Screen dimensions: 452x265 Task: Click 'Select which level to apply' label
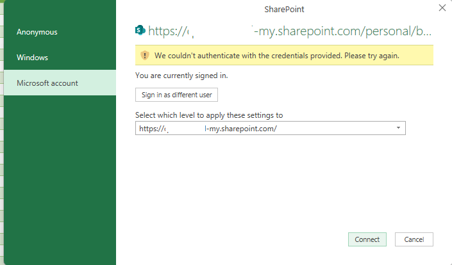pyautogui.click(x=209, y=115)
